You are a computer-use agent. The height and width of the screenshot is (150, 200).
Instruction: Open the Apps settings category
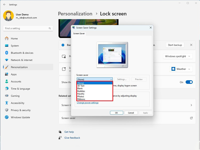click(28, 74)
